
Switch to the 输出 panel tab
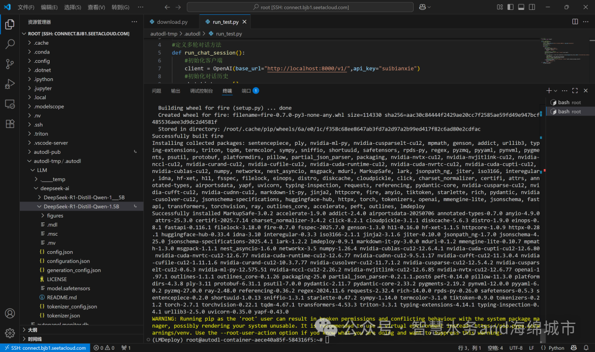click(x=175, y=91)
